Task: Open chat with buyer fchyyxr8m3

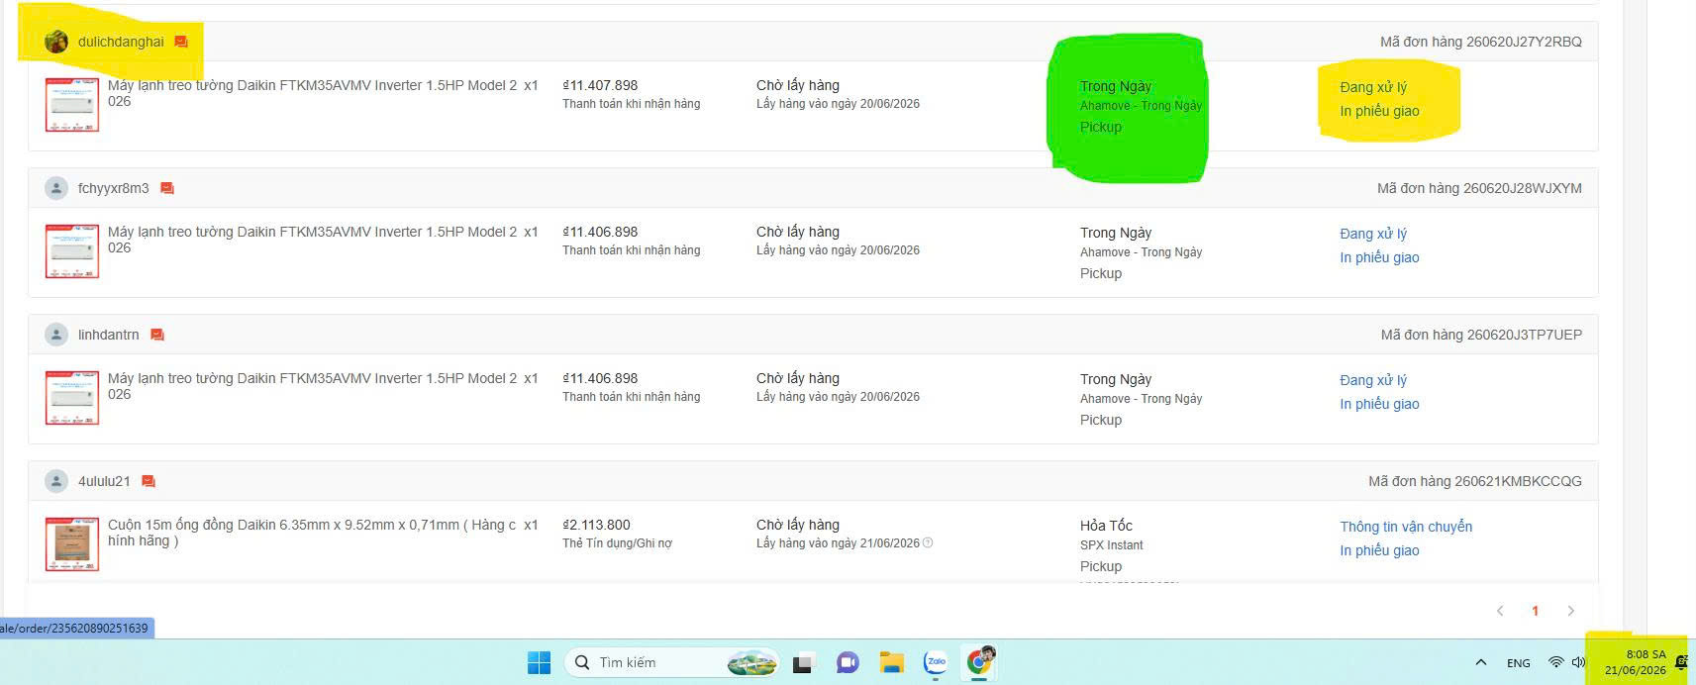Action: click(x=167, y=188)
